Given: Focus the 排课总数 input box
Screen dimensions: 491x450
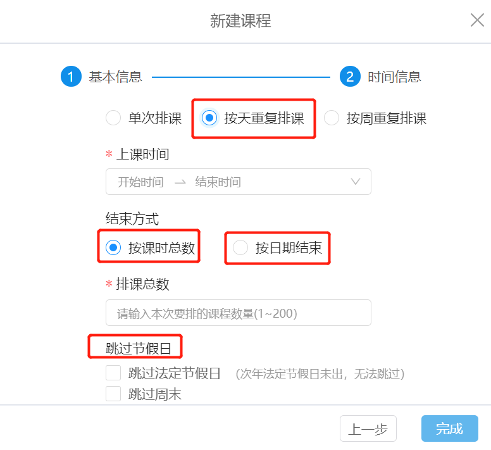Looking at the screenshot, I should 239,313.
